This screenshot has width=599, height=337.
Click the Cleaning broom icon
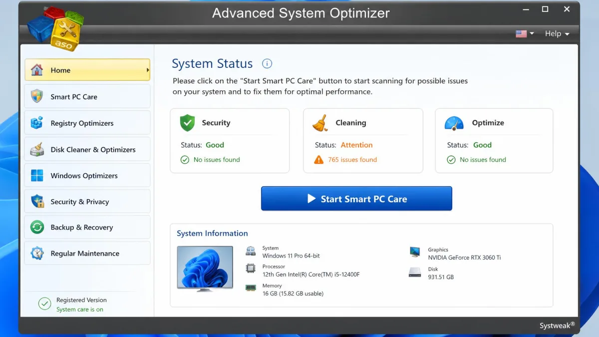[320, 123]
